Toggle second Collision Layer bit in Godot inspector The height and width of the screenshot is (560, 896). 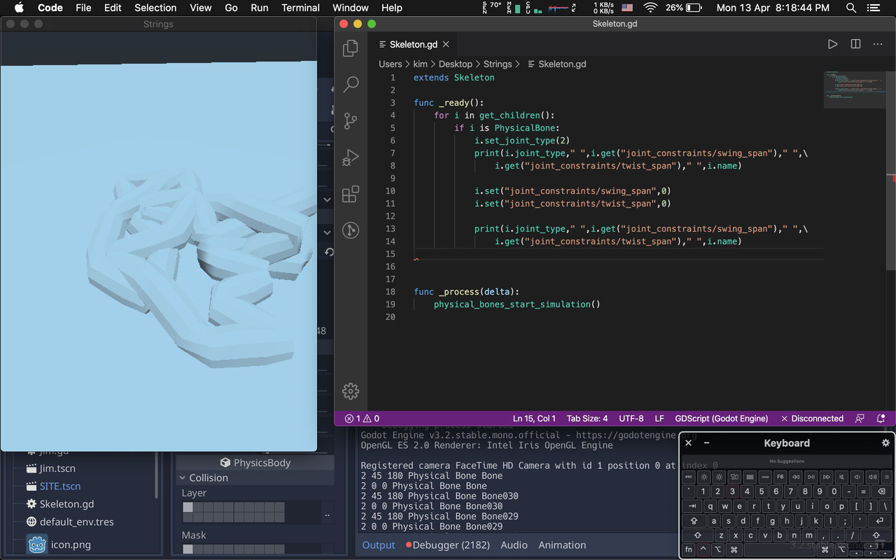pos(197,507)
